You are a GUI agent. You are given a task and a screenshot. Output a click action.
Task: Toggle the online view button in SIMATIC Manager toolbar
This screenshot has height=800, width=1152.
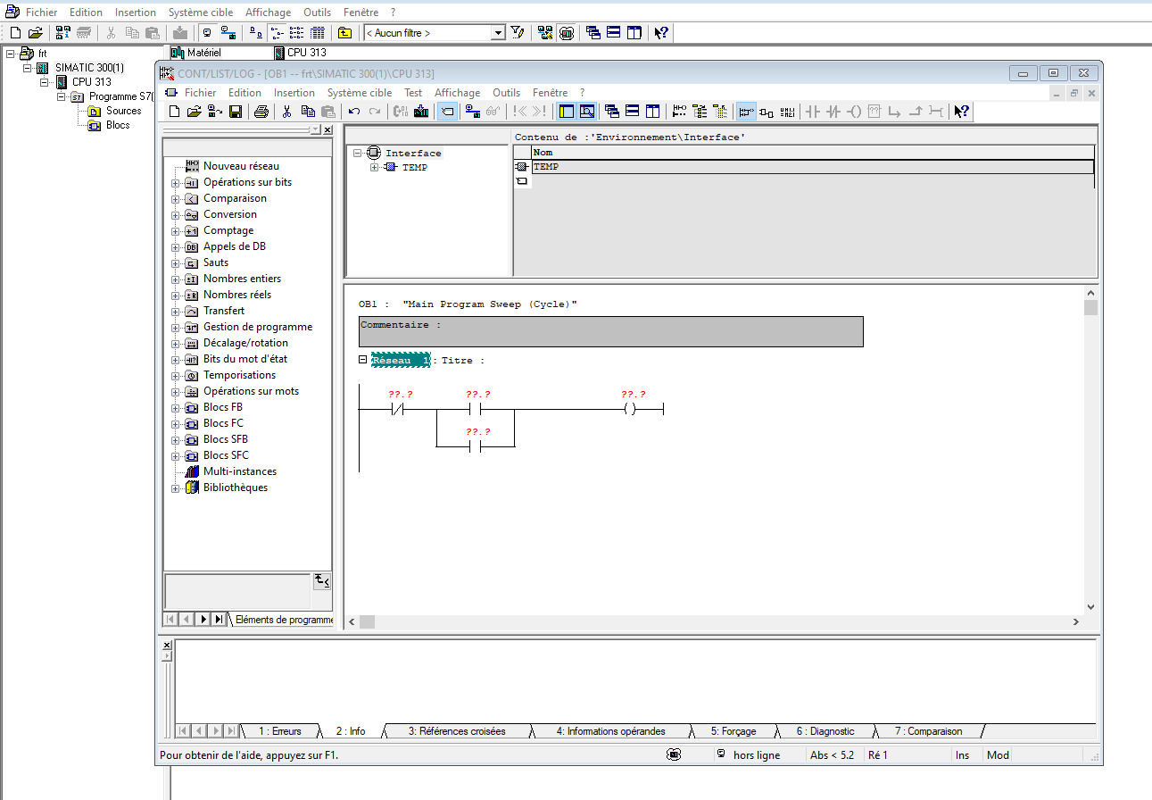[x=228, y=33]
